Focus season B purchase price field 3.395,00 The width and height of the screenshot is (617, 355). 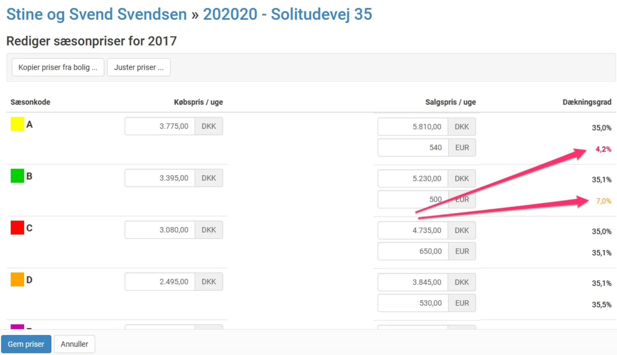160,178
